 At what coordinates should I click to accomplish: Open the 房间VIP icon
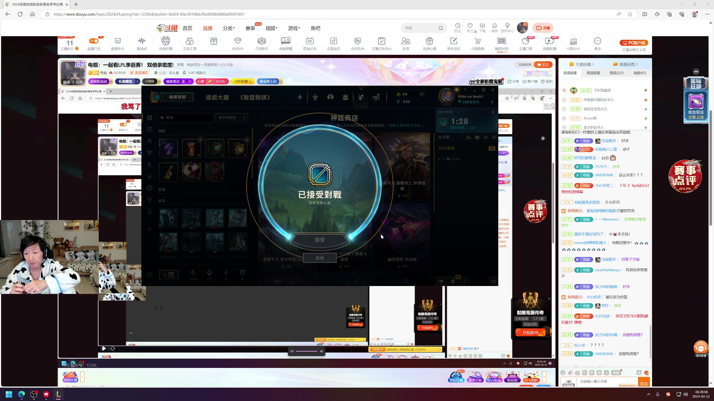238,44
